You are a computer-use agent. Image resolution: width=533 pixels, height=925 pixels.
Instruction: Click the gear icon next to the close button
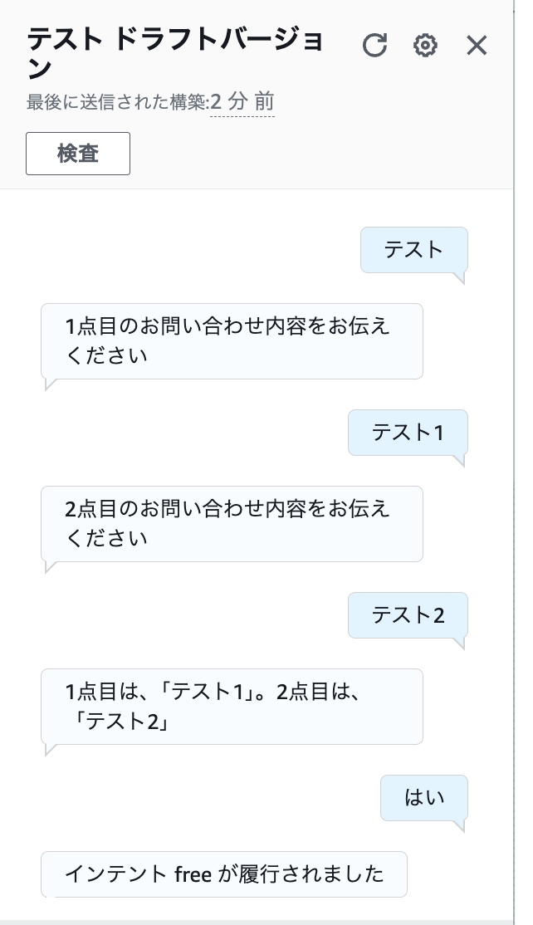426,46
